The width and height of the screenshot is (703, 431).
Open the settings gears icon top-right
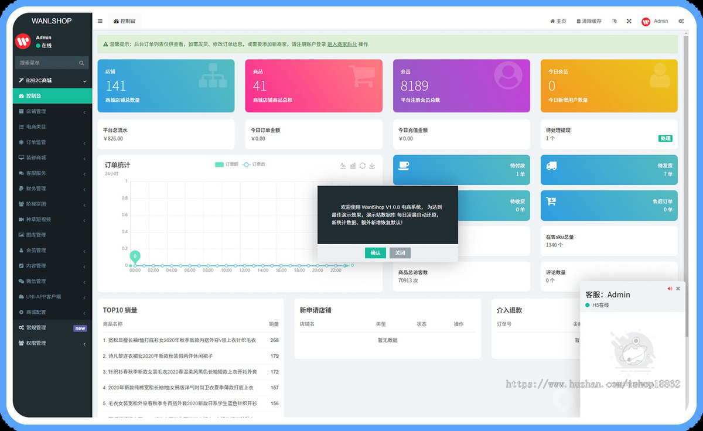(x=681, y=21)
